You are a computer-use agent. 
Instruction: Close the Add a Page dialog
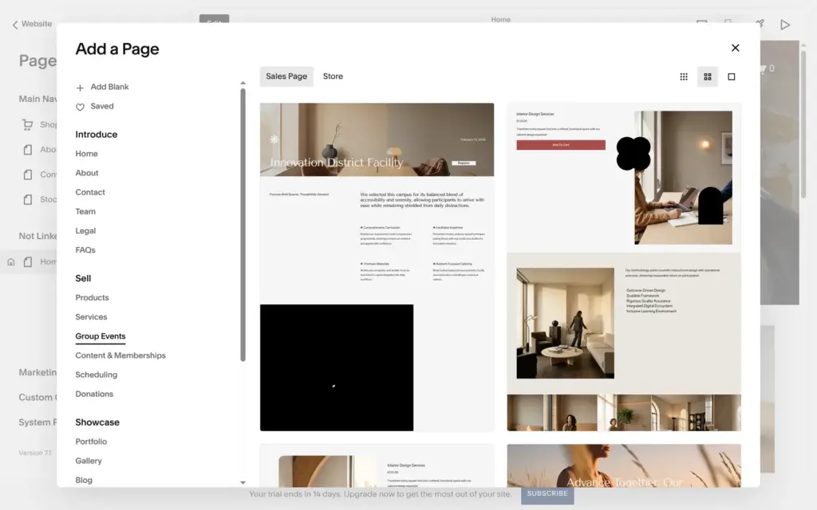(x=735, y=48)
